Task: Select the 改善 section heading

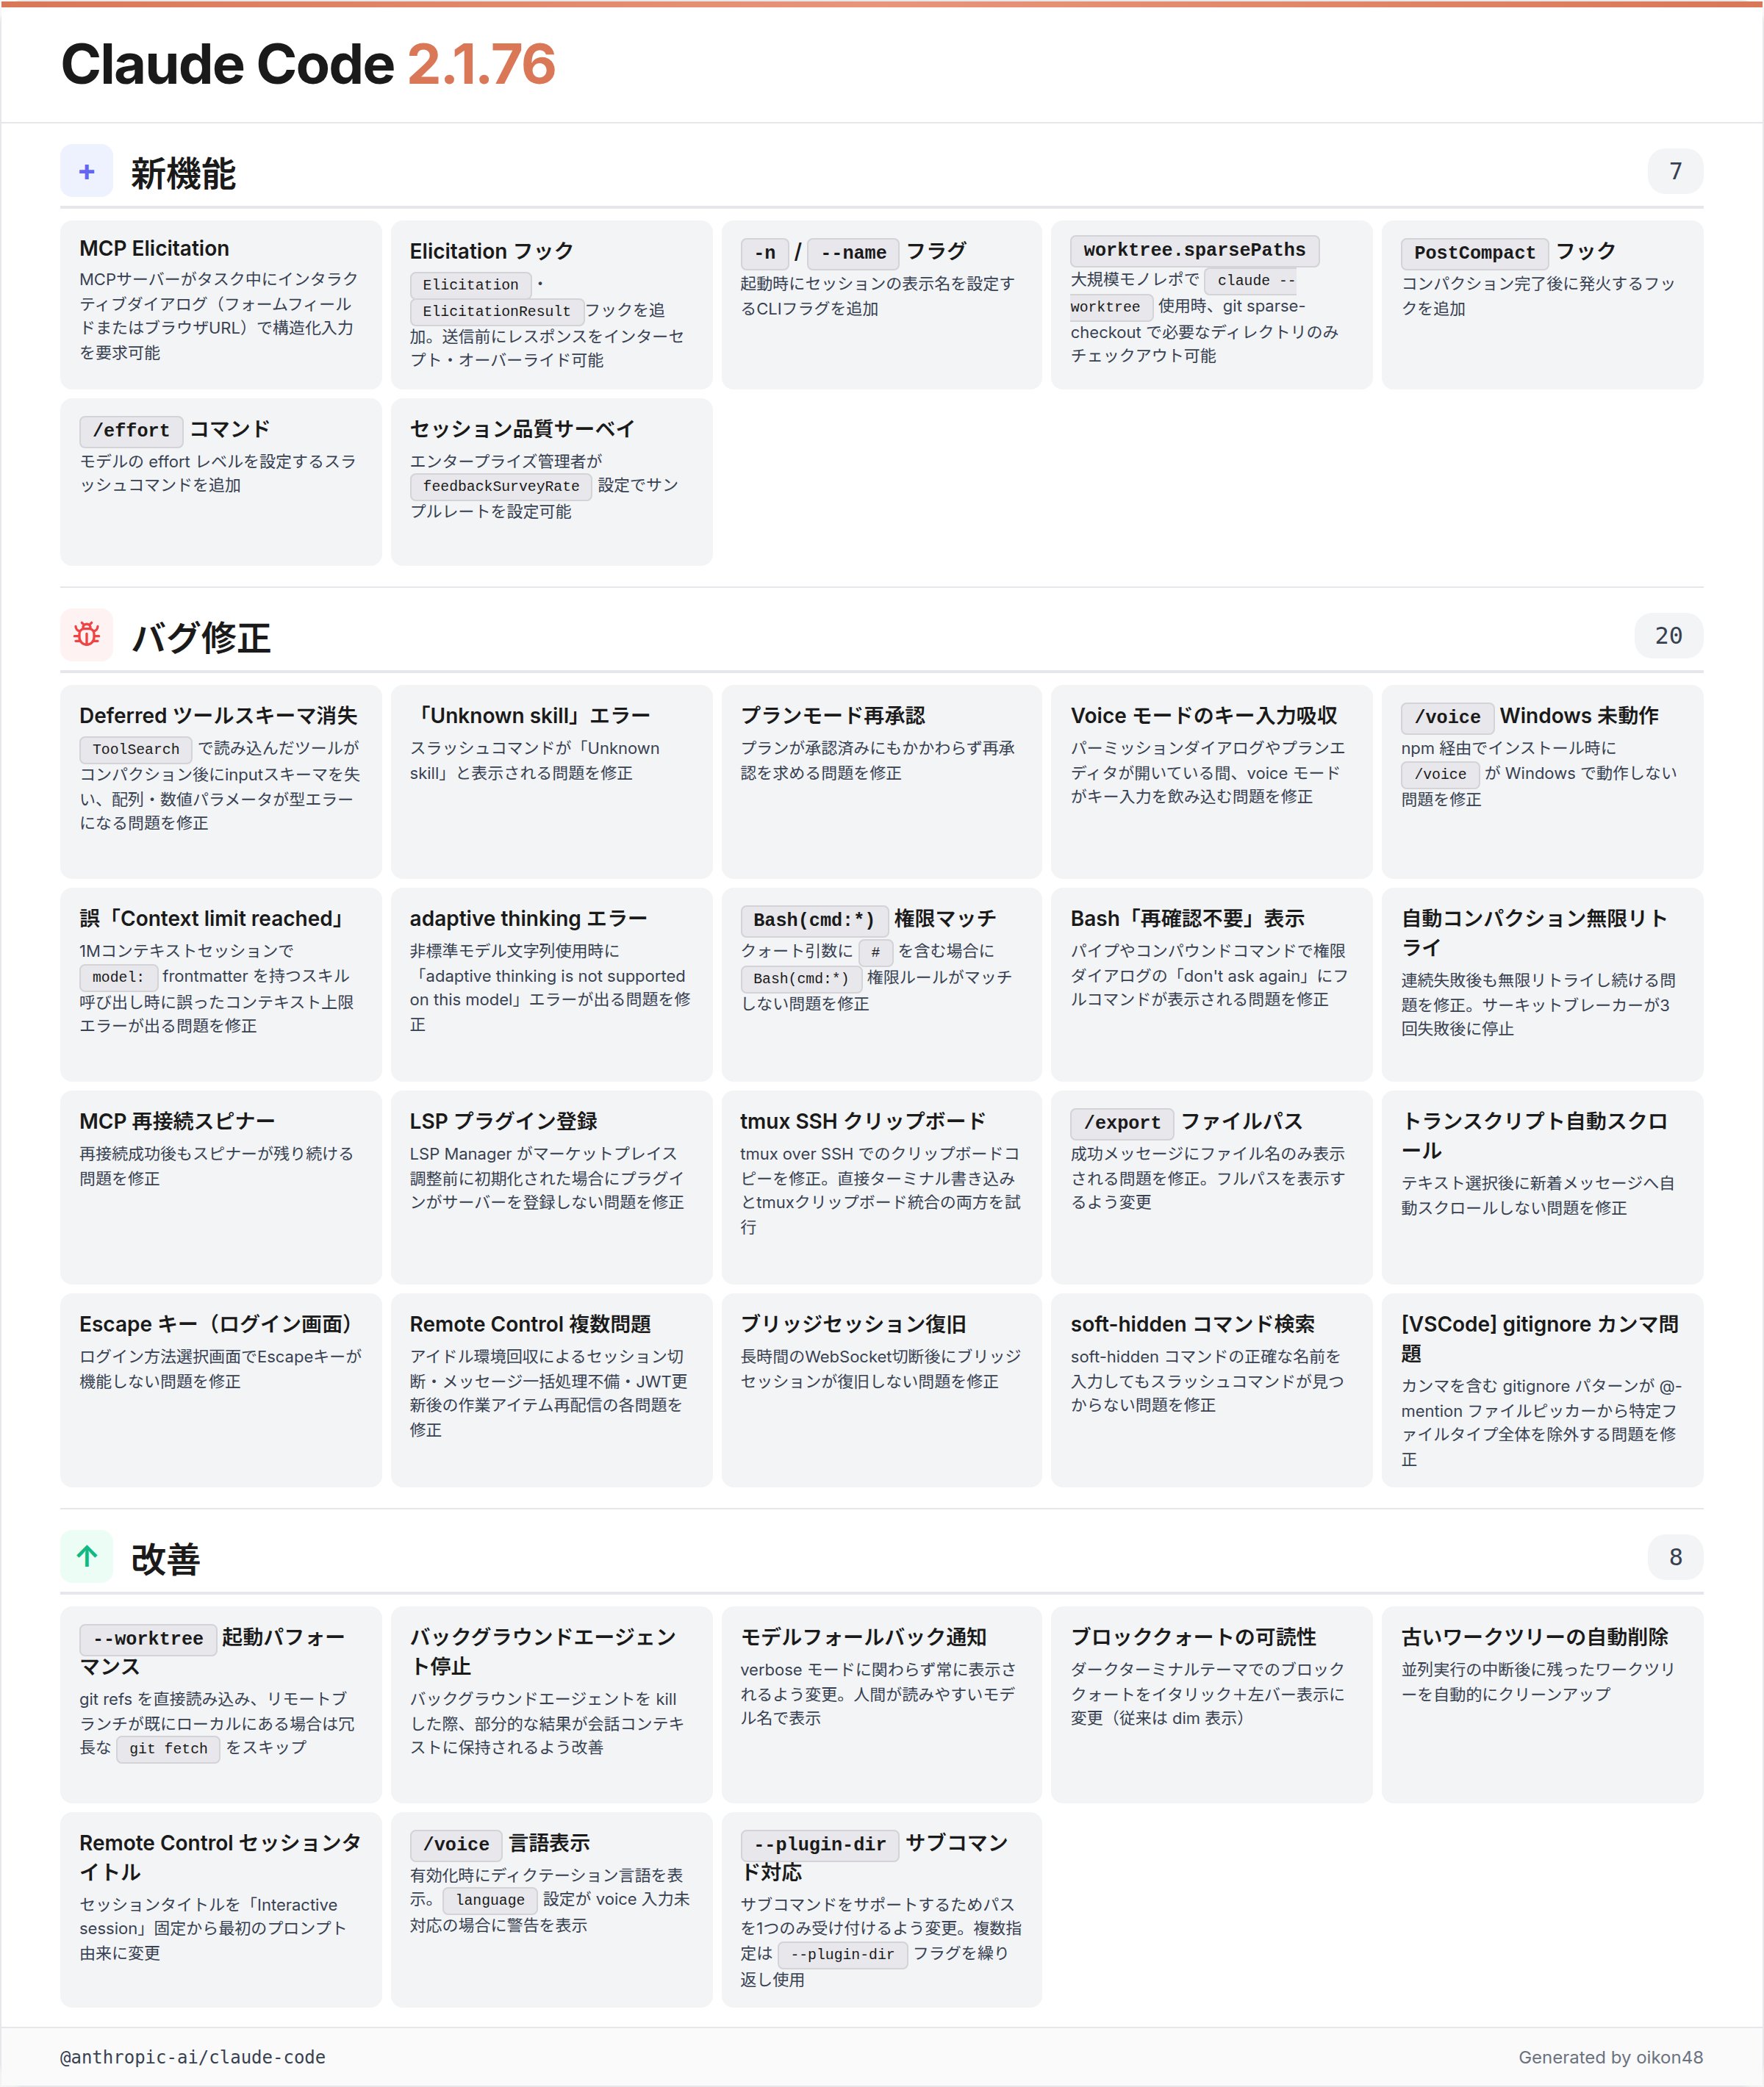Action: pyautogui.click(x=166, y=1559)
